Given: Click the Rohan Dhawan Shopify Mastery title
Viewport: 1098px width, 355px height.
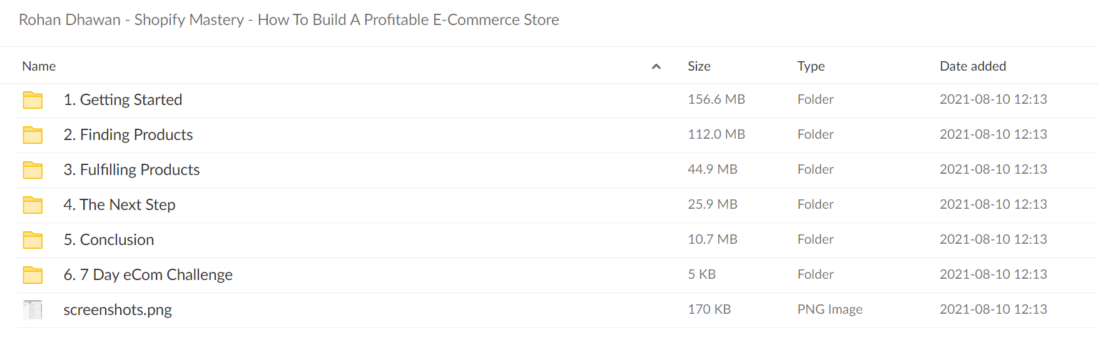Looking at the screenshot, I should 289,20.
